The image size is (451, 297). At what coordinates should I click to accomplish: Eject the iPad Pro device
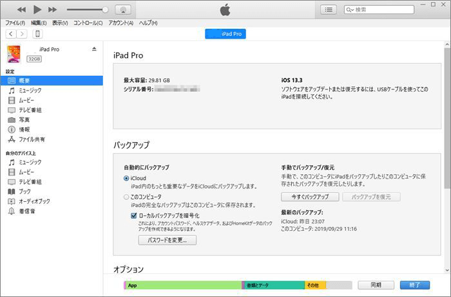point(94,49)
